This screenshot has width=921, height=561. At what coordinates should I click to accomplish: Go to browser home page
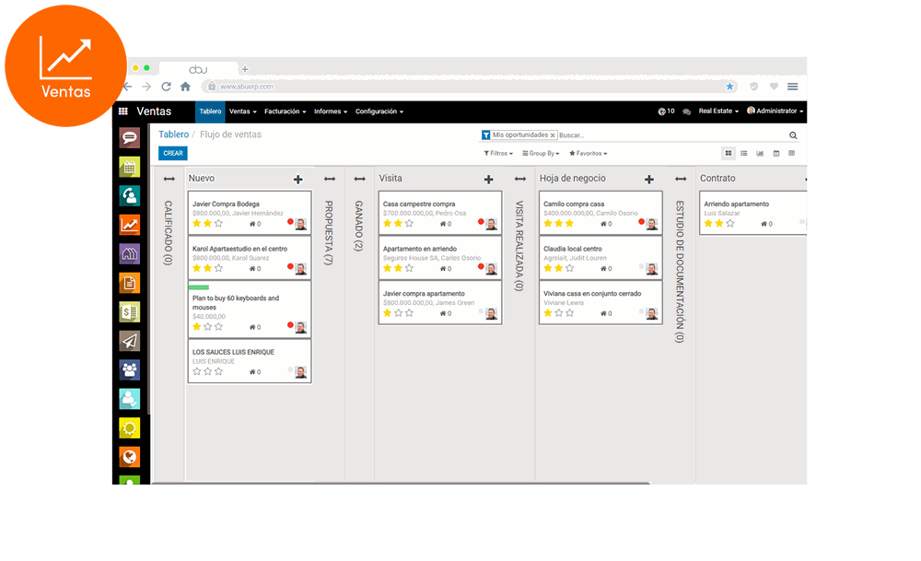[185, 87]
